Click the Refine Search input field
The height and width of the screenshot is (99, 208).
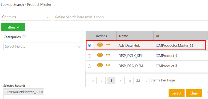(x=131, y=17)
